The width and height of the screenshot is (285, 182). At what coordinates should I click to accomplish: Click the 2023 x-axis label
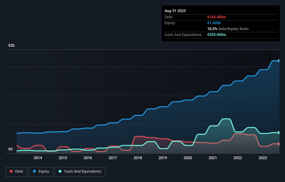263,158
